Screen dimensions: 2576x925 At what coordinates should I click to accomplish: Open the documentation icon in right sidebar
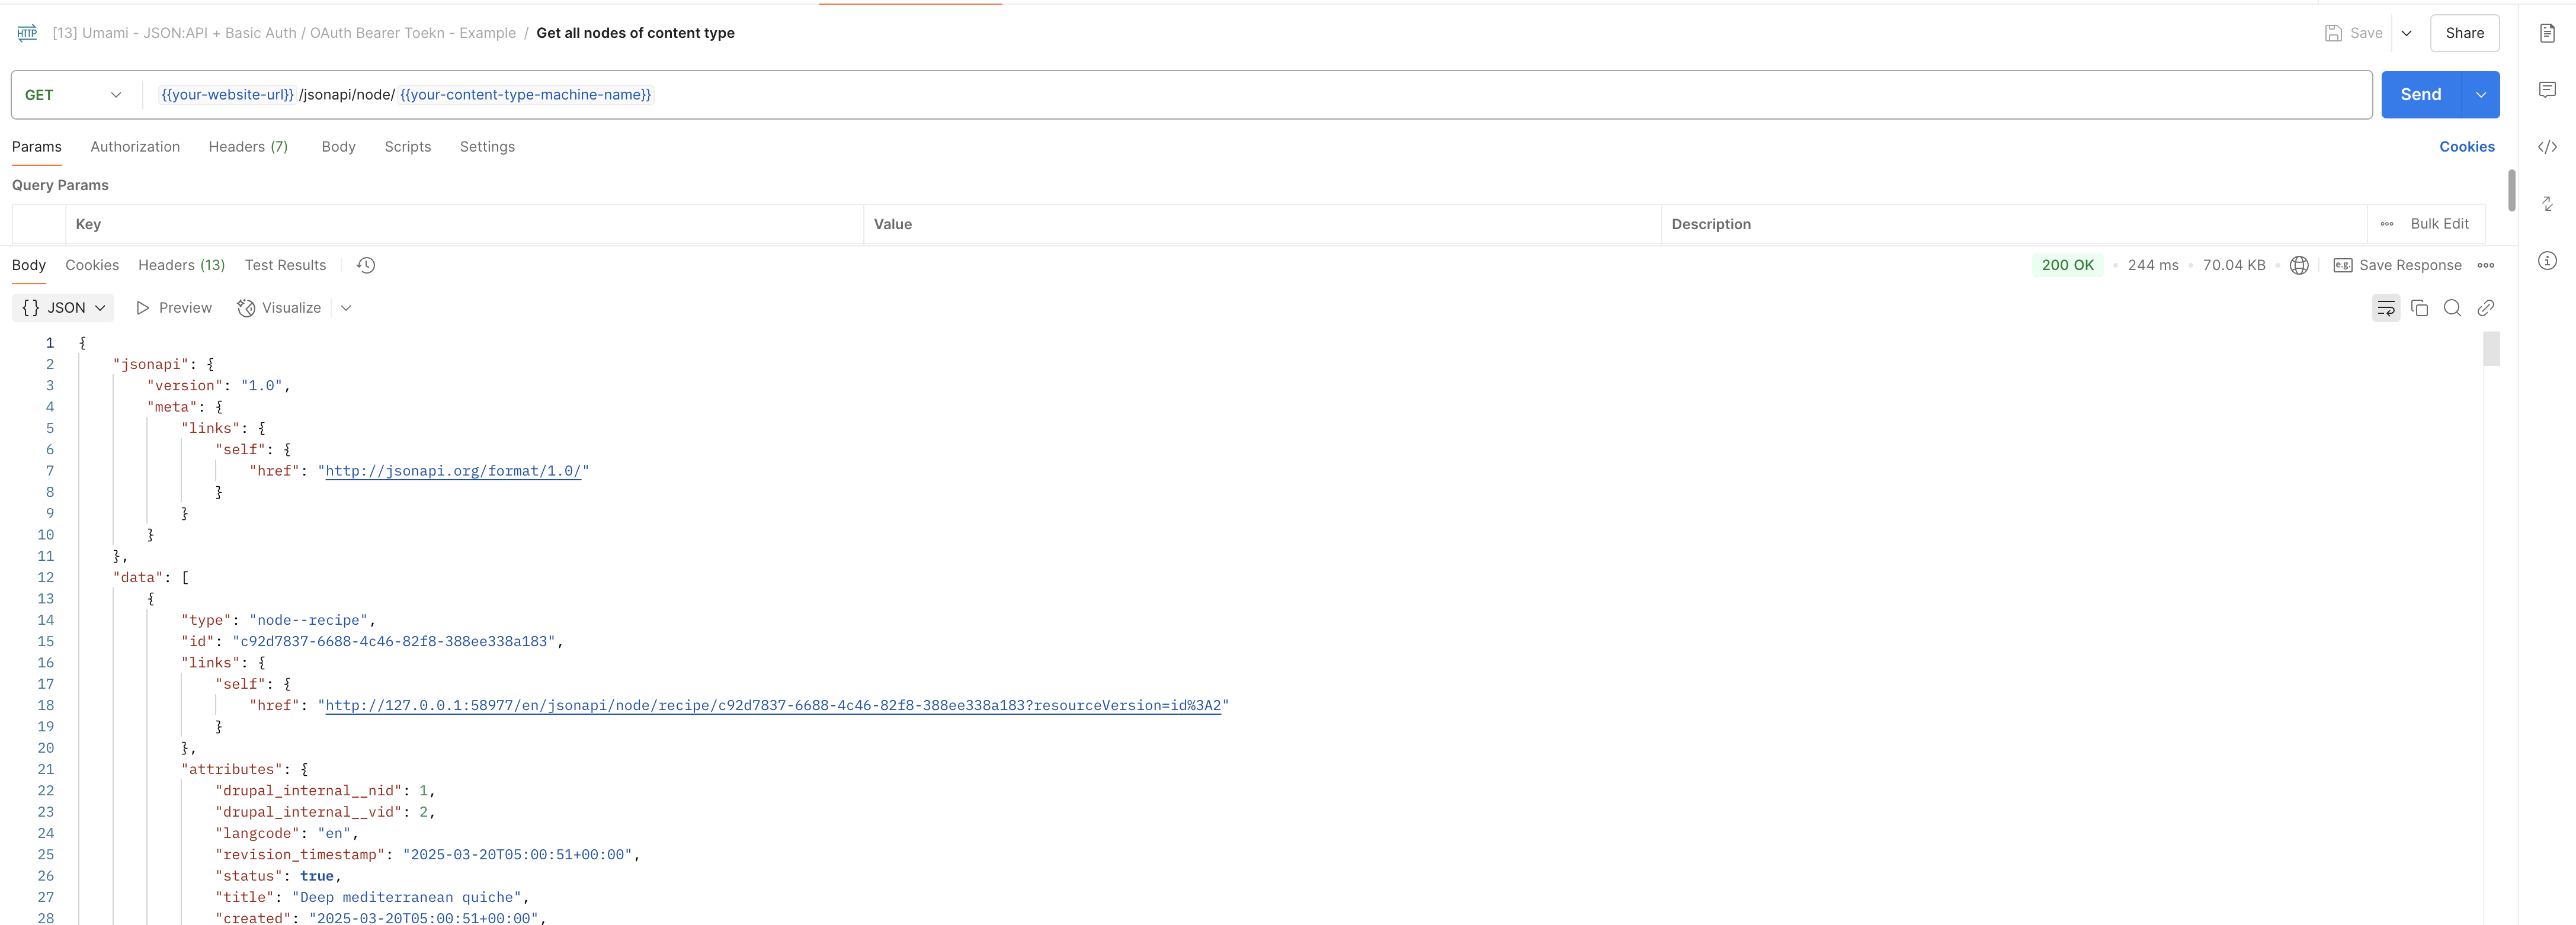point(2547,33)
